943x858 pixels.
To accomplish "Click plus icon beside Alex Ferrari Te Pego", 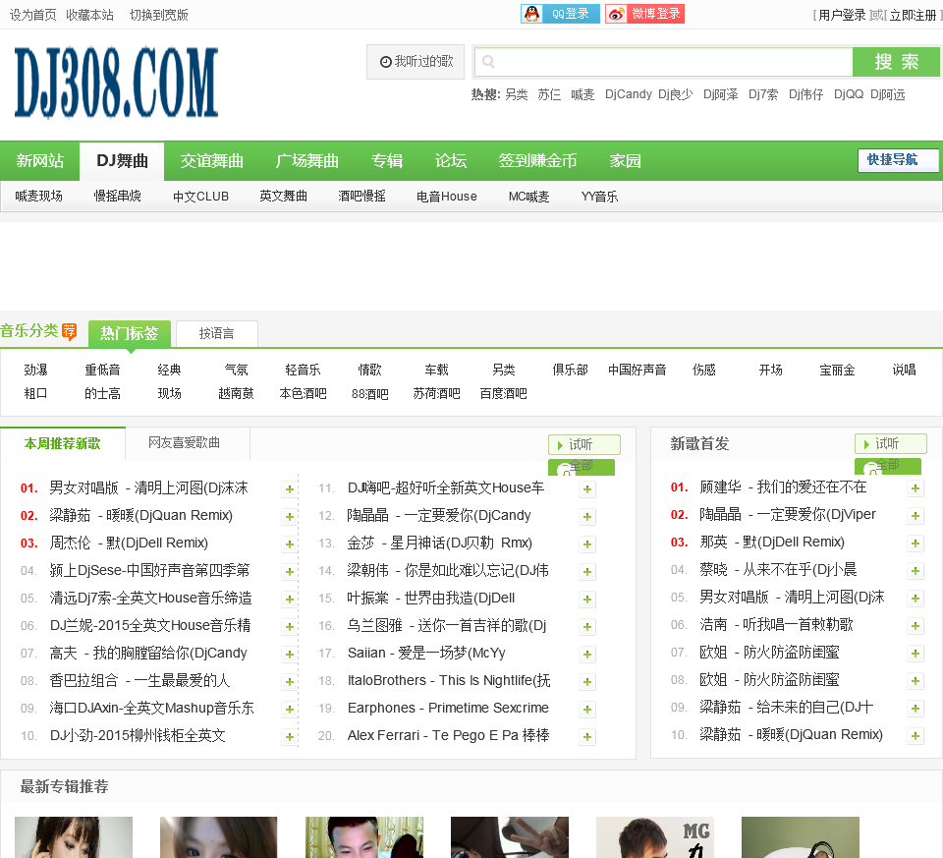I will (587, 737).
